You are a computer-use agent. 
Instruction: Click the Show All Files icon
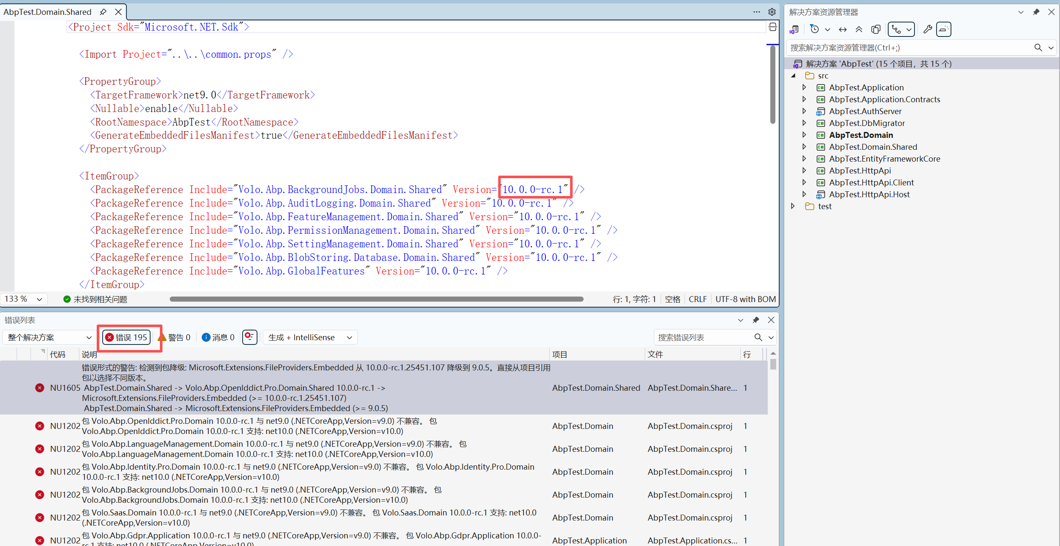(876, 29)
